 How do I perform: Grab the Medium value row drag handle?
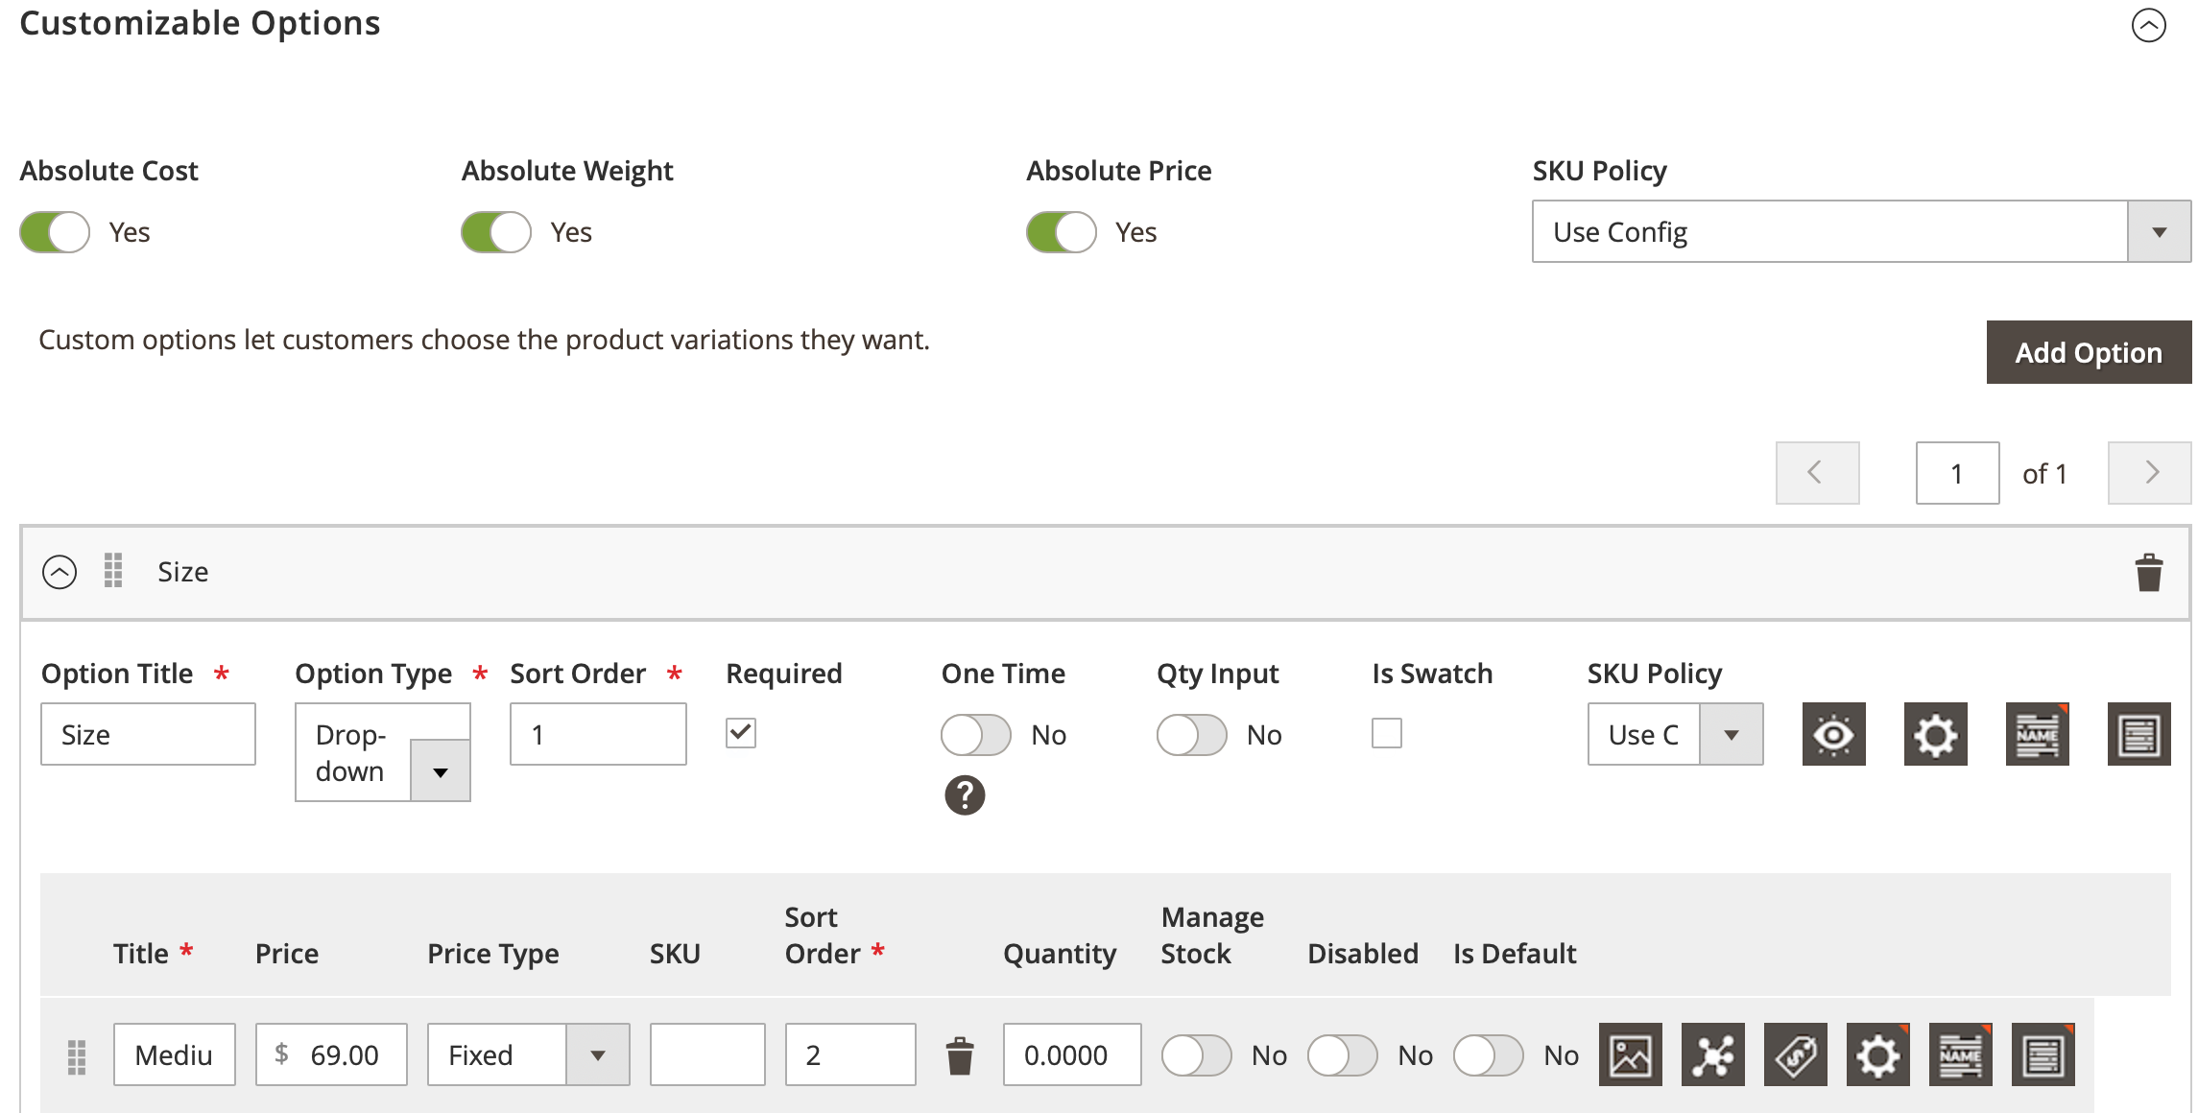77,1056
